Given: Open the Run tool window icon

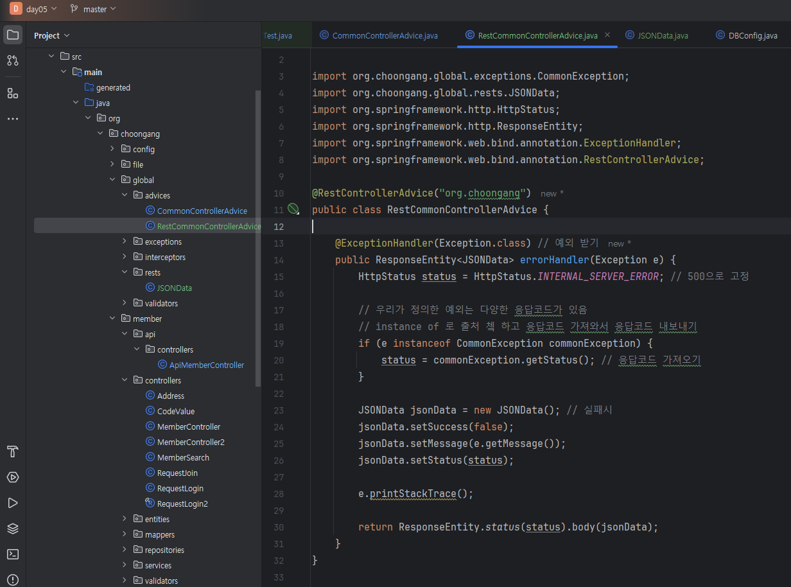Looking at the screenshot, I should point(13,503).
